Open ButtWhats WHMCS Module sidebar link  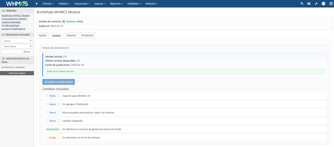pos(16,16)
